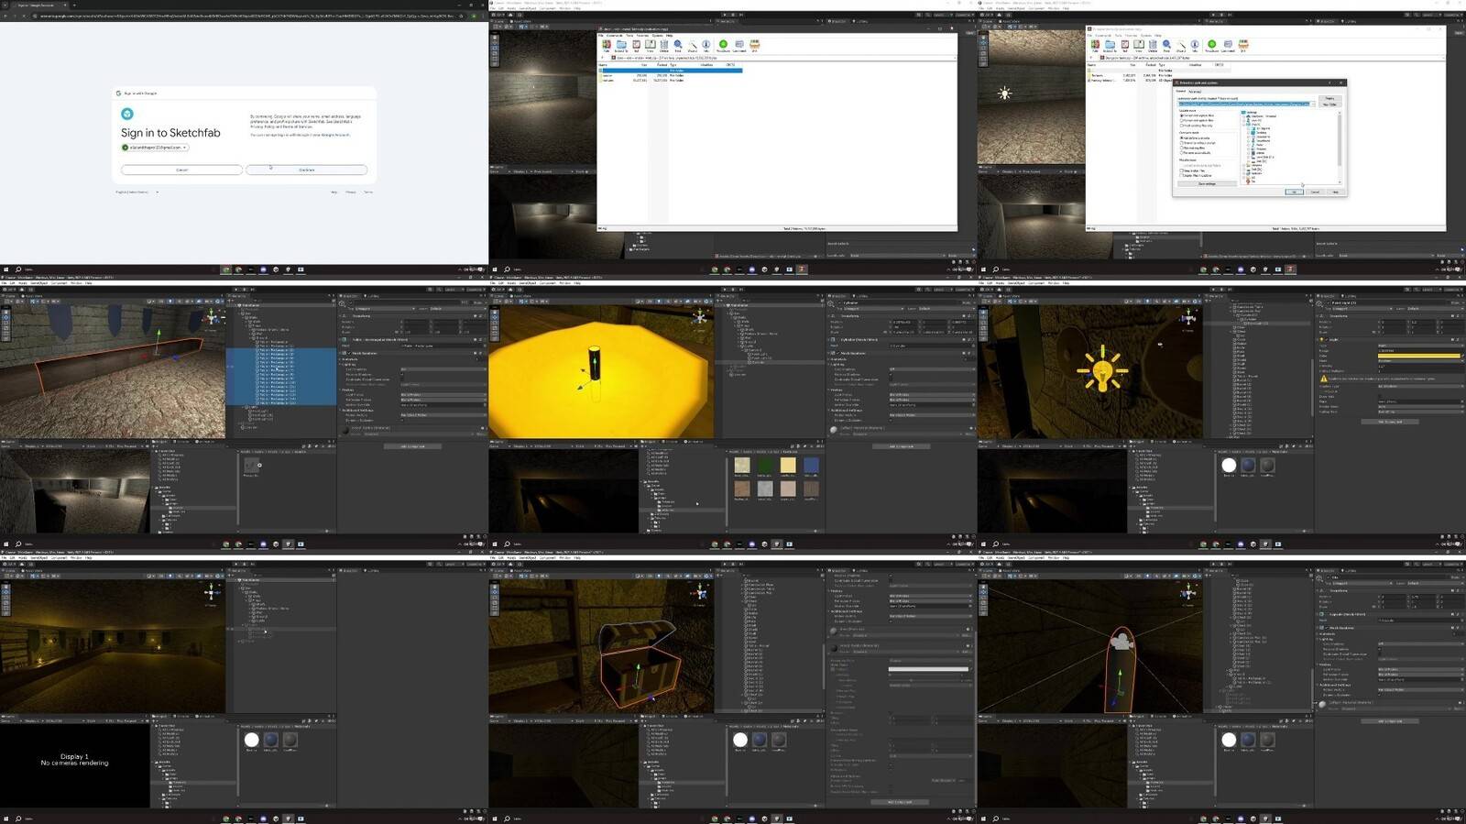
Task: Open GameObject menu in Unity frame with selected bench
Action: (x=38, y=283)
